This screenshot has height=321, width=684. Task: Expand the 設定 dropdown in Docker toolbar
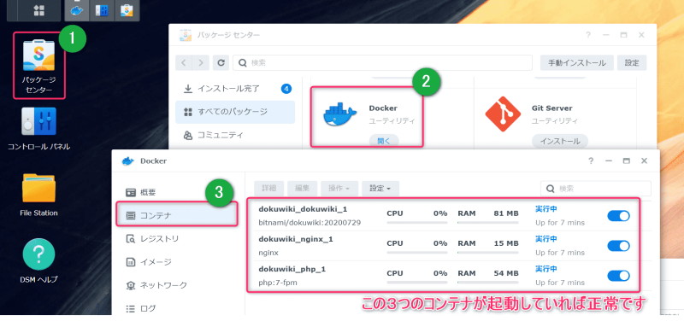point(380,189)
